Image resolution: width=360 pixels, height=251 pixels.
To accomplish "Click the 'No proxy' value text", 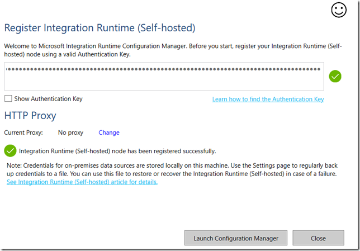I will click(70, 132).
